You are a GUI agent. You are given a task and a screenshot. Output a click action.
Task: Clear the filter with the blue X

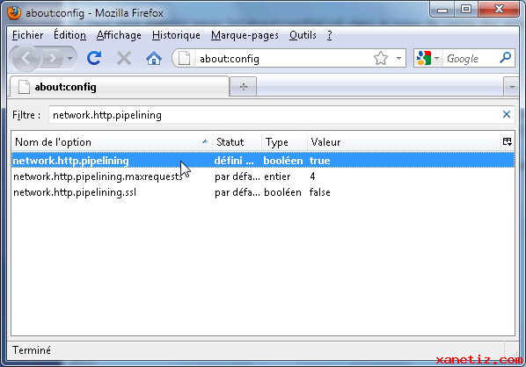(x=507, y=114)
